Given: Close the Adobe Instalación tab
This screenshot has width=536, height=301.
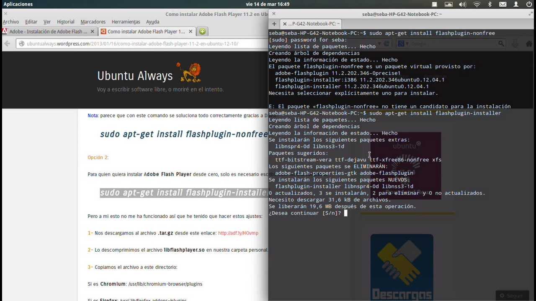Looking at the screenshot, I should click(x=93, y=31).
